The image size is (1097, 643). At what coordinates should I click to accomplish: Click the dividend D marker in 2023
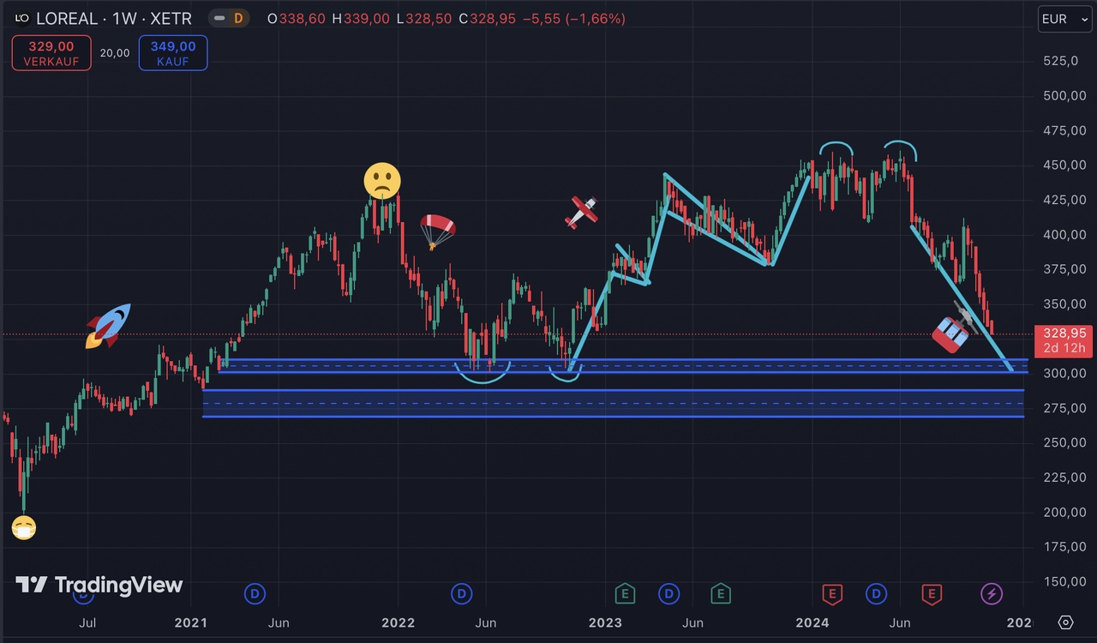coord(668,592)
